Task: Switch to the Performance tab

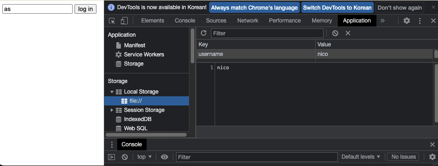Action: 285,21
